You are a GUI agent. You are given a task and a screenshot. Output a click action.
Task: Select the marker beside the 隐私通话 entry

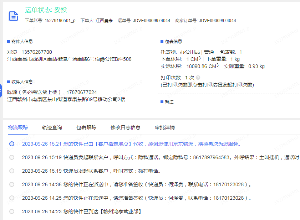12,157
